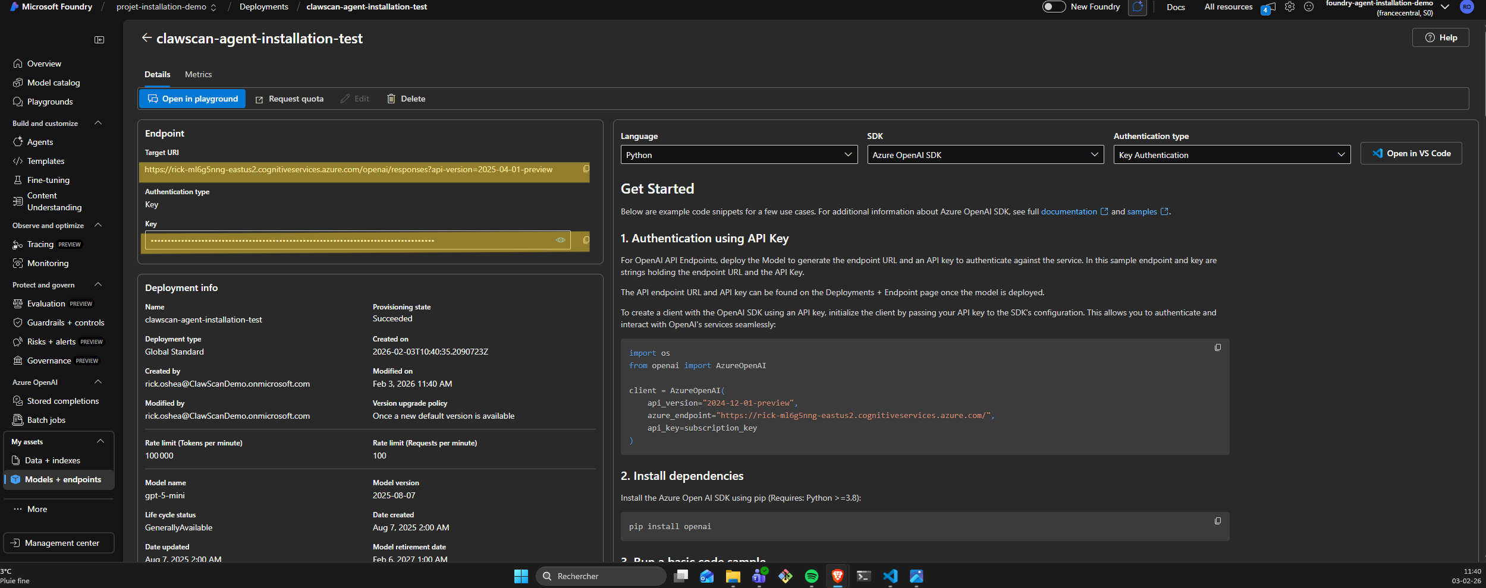1486x588 pixels.
Task: Collapse the Build and customize section
Action: click(x=98, y=123)
